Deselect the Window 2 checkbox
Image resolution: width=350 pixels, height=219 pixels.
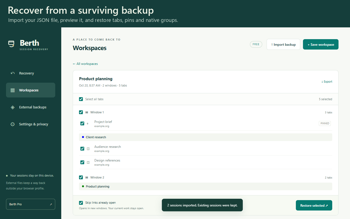click(x=81, y=177)
